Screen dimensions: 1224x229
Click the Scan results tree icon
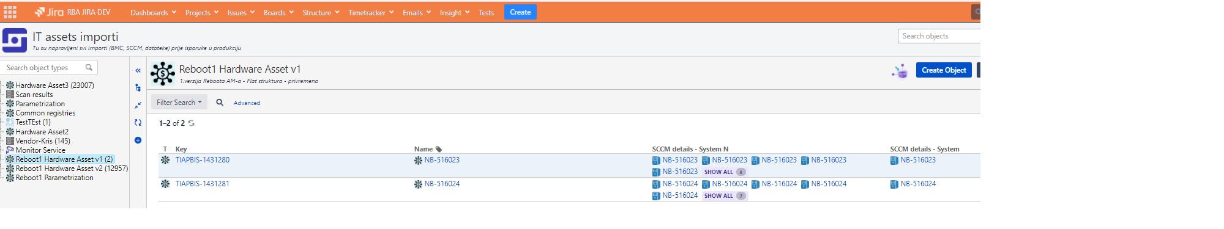pos(10,95)
